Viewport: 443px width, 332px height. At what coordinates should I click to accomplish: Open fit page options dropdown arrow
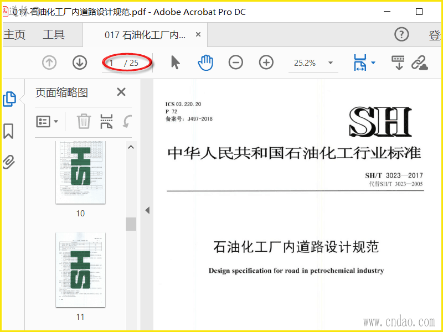coord(373,63)
